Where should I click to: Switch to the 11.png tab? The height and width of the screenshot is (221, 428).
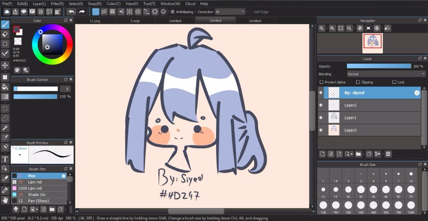95,21
